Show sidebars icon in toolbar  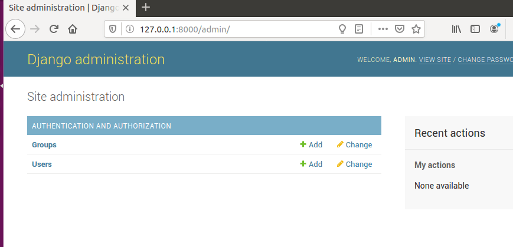(475, 29)
